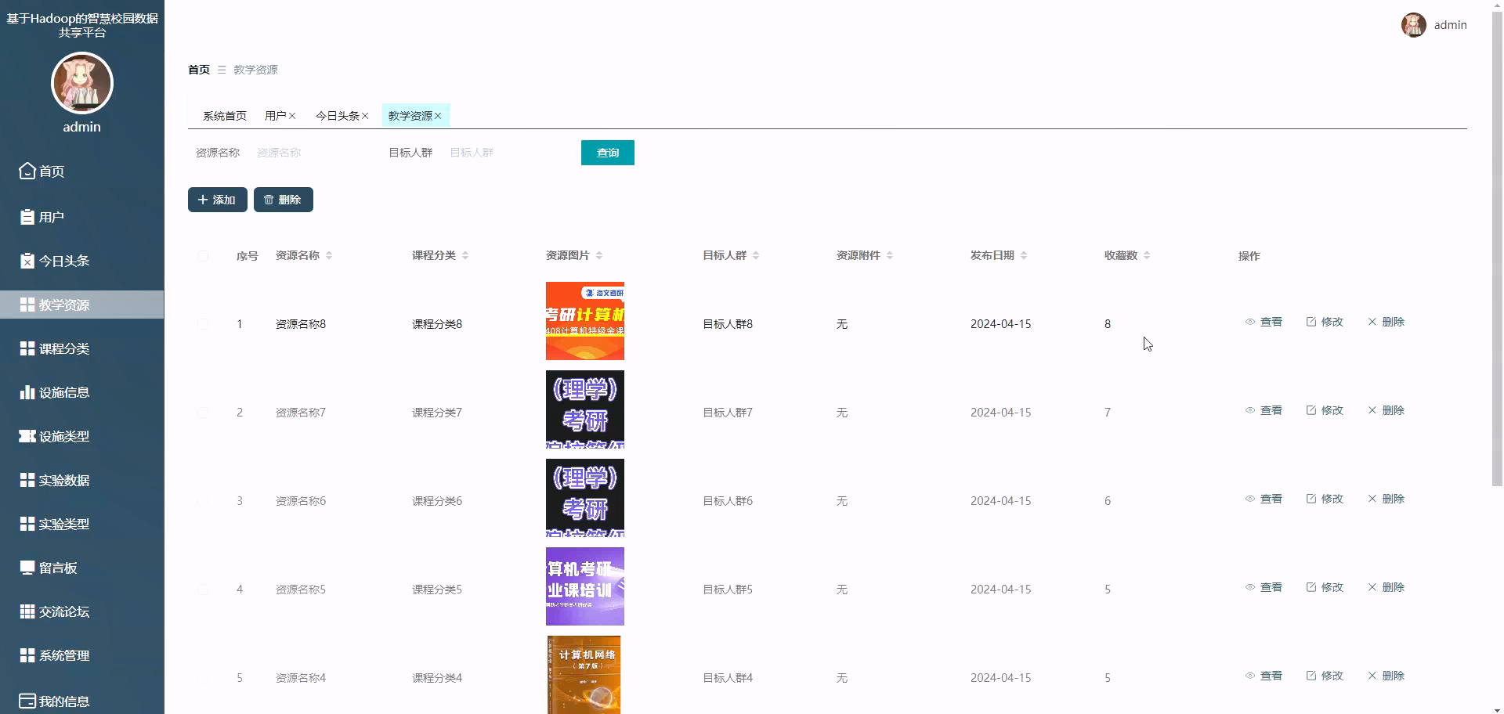Click the 目标人群 search input
The image size is (1504, 714).
503,153
